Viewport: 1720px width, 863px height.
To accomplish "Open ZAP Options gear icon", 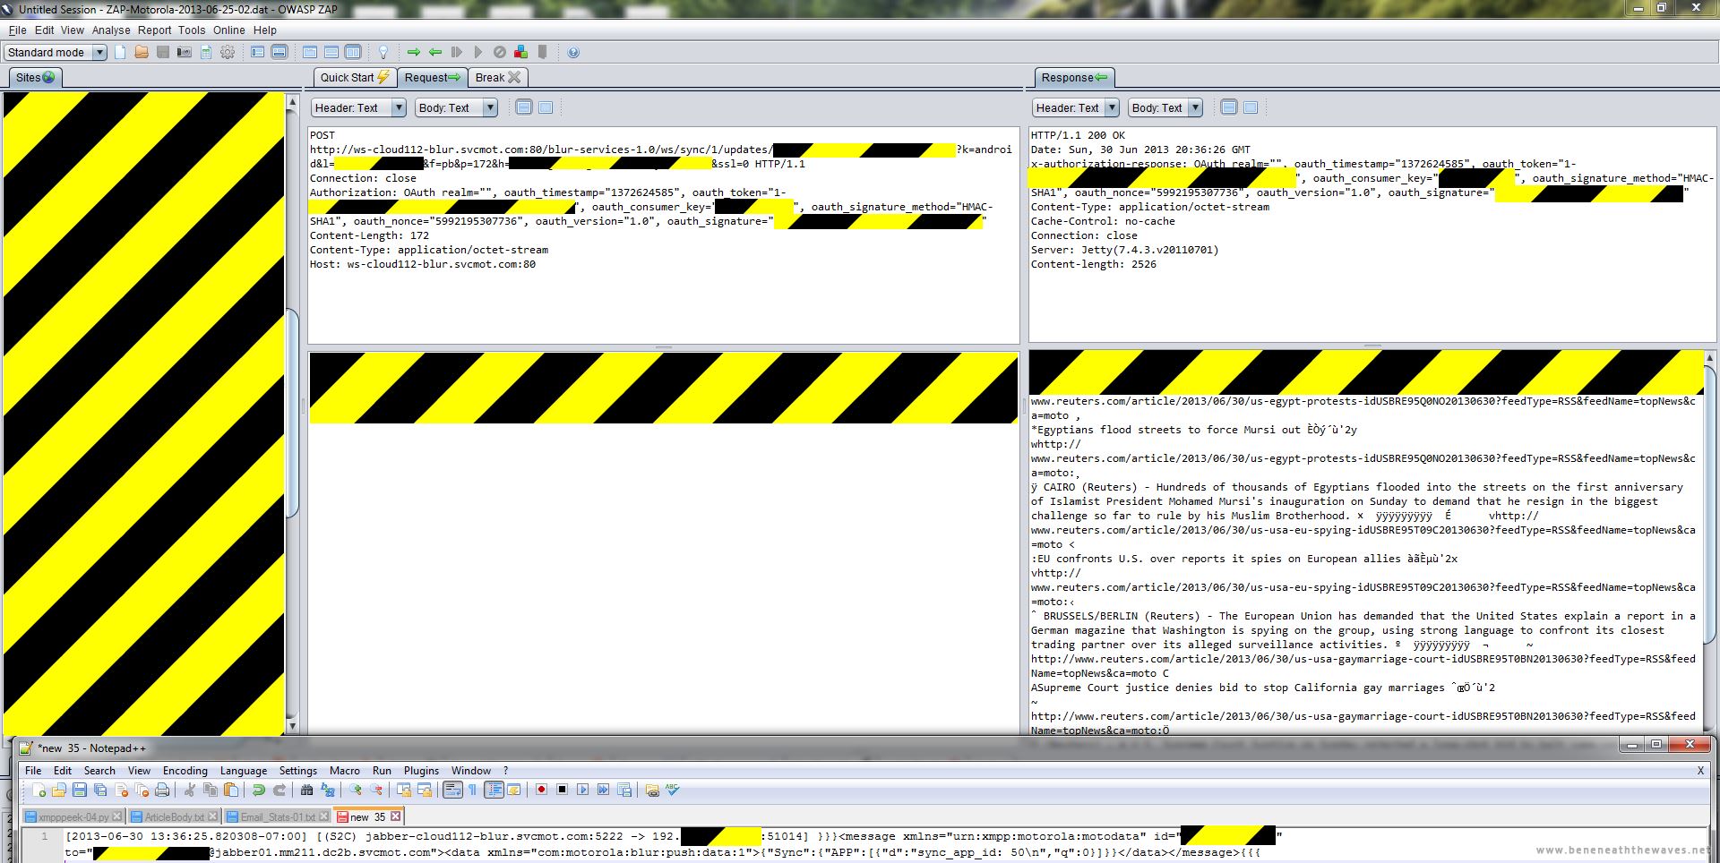I will point(228,52).
